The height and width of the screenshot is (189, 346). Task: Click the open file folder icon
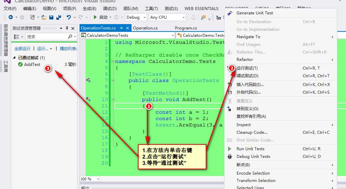[x=44, y=17]
